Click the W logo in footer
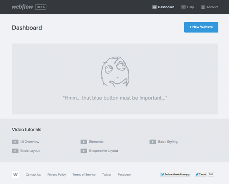The image size is (229, 184). pos(15,175)
